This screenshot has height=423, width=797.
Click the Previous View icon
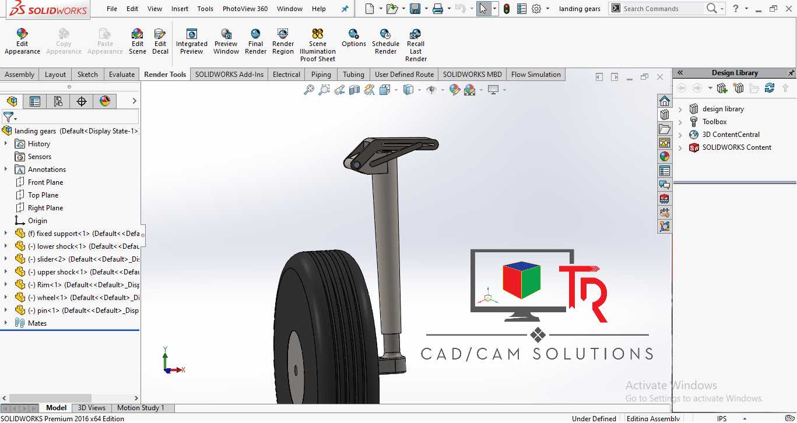tap(339, 90)
